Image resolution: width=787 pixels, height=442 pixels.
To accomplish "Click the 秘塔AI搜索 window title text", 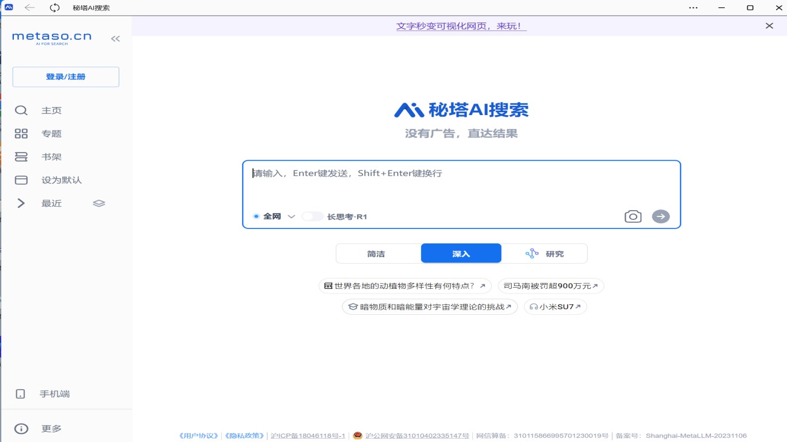I will [x=92, y=8].
